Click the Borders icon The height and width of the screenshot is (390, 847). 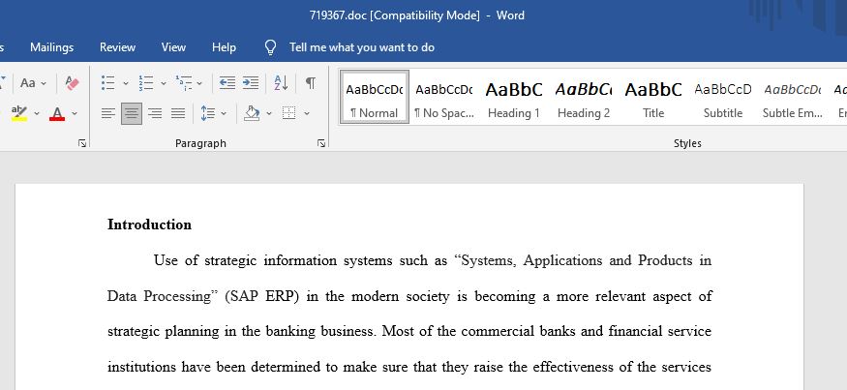(x=289, y=113)
